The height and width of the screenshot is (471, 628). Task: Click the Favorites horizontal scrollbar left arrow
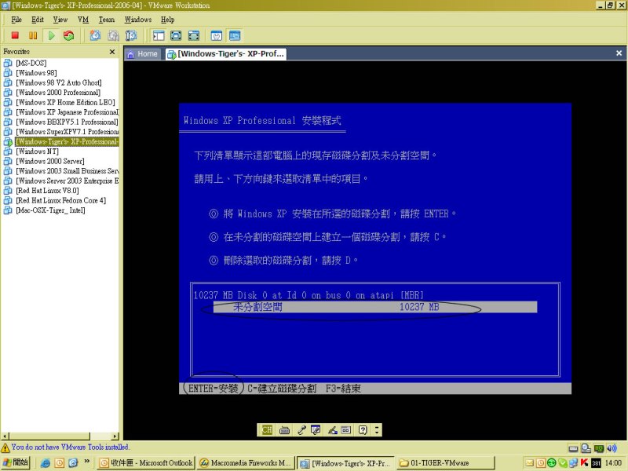tap(5, 436)
